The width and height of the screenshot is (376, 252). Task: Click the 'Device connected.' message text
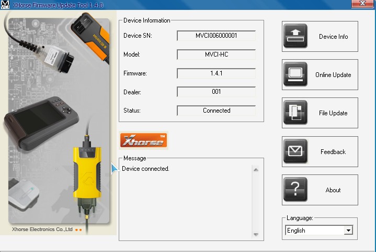pyautogui.click(x=145, y=169)
